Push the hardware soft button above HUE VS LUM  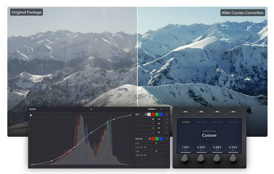tap(233, 112)
